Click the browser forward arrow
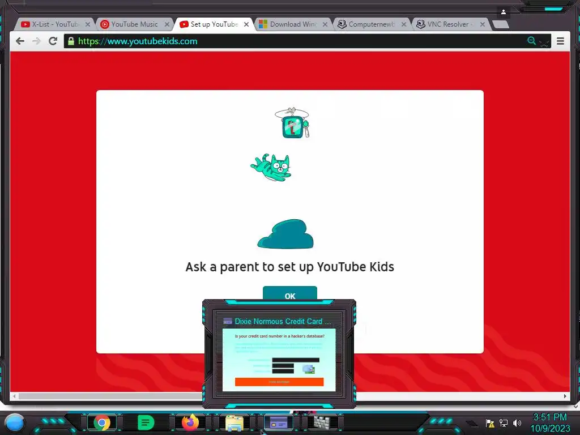Viewport: 580px width, 435px height. tap(36, 41)
